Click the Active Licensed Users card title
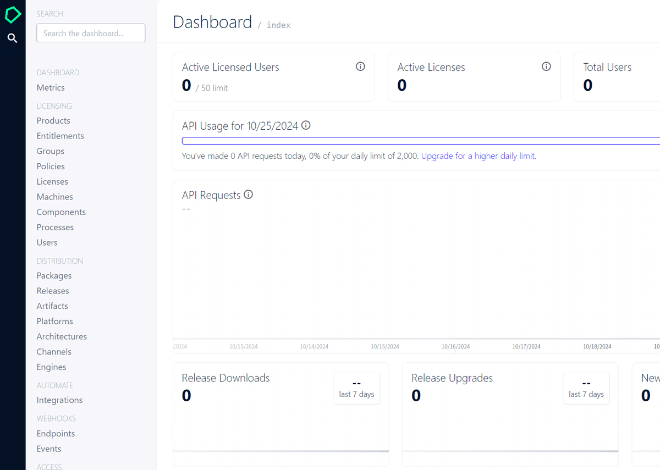The height and width of the screenshot is (470, 660). [230, 67]
